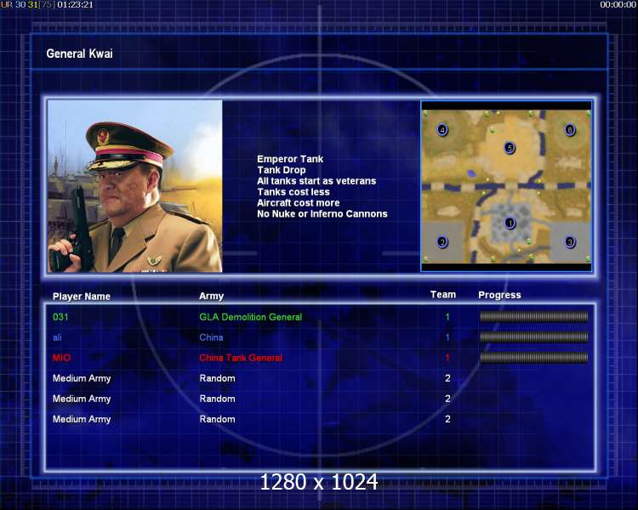The width and height of the screenshot is (638, 510).
Task: Click start position 6 on the minimap
Action: coord(570,130)
